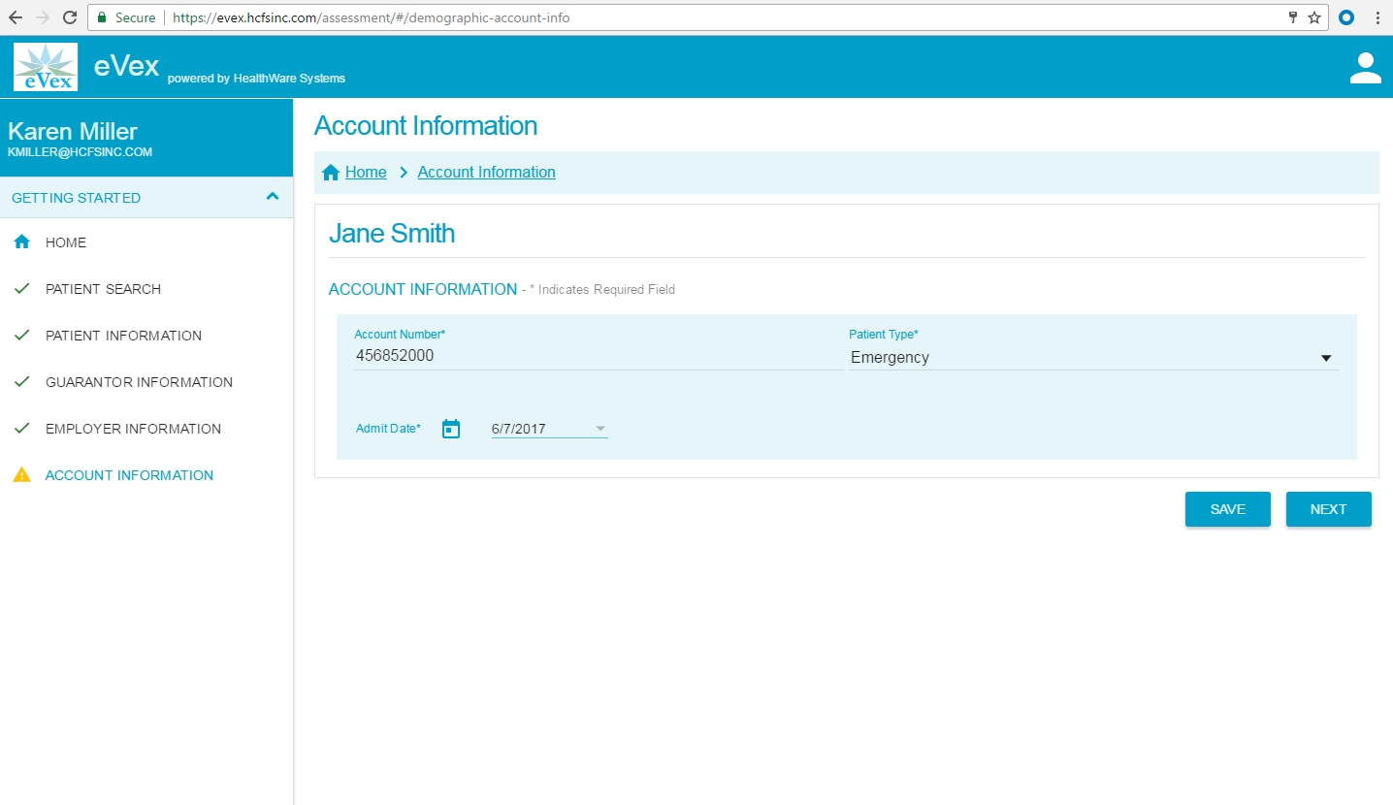Click the sidebar Home house icon

click(21, 242)
